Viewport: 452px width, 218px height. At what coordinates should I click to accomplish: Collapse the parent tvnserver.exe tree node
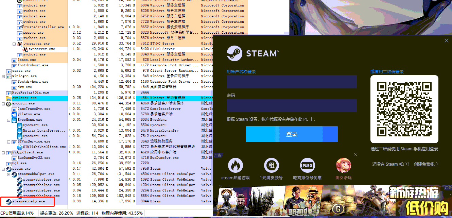click(x=14, y=44)
